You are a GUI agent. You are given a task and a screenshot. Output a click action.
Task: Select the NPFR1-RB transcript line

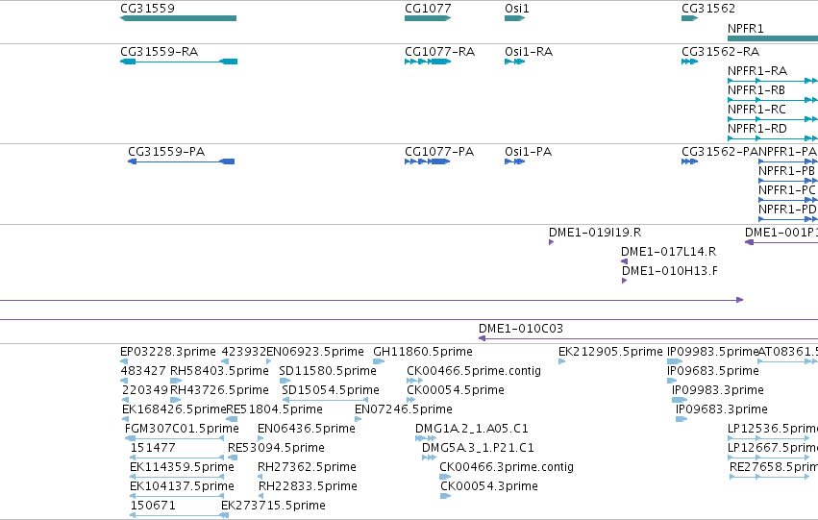pos(773,100)
